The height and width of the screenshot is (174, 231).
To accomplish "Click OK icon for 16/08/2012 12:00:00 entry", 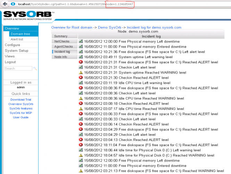I will (81, 41).
